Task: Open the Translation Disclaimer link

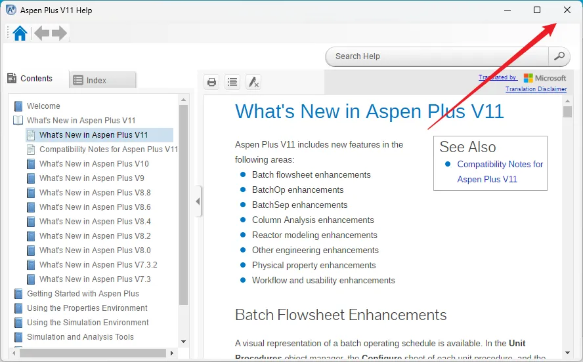Action: coord(536,89)
